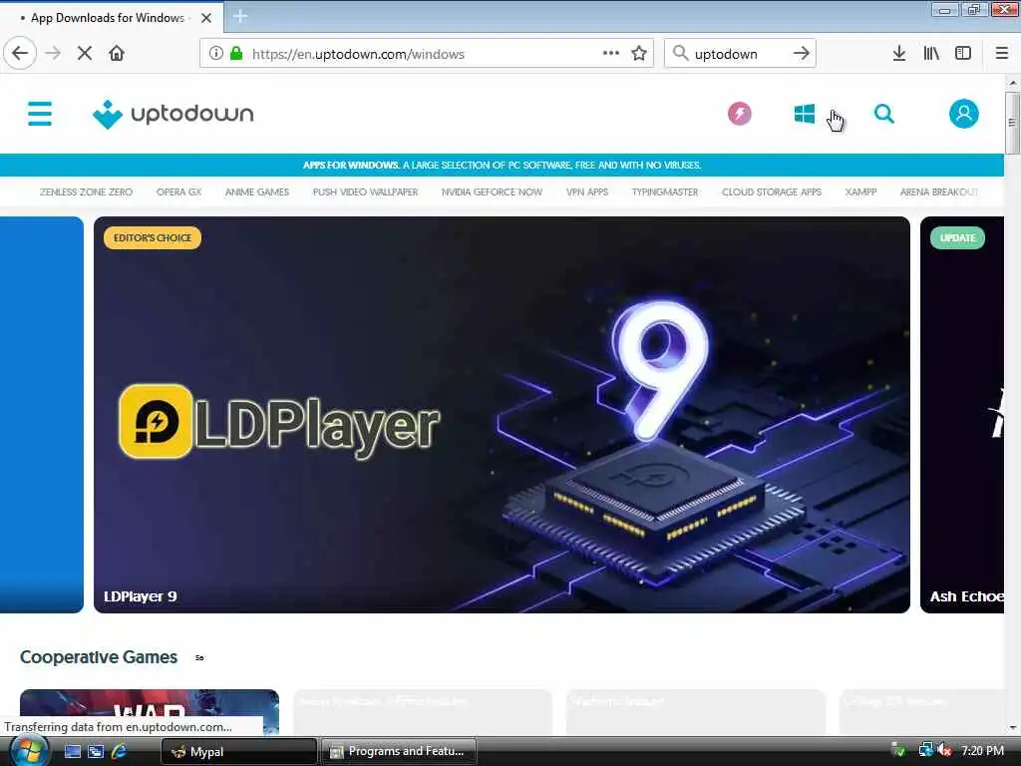Close the App Downloads for Windows tab
Screen dimensions: 1021x766
[205, 18]
